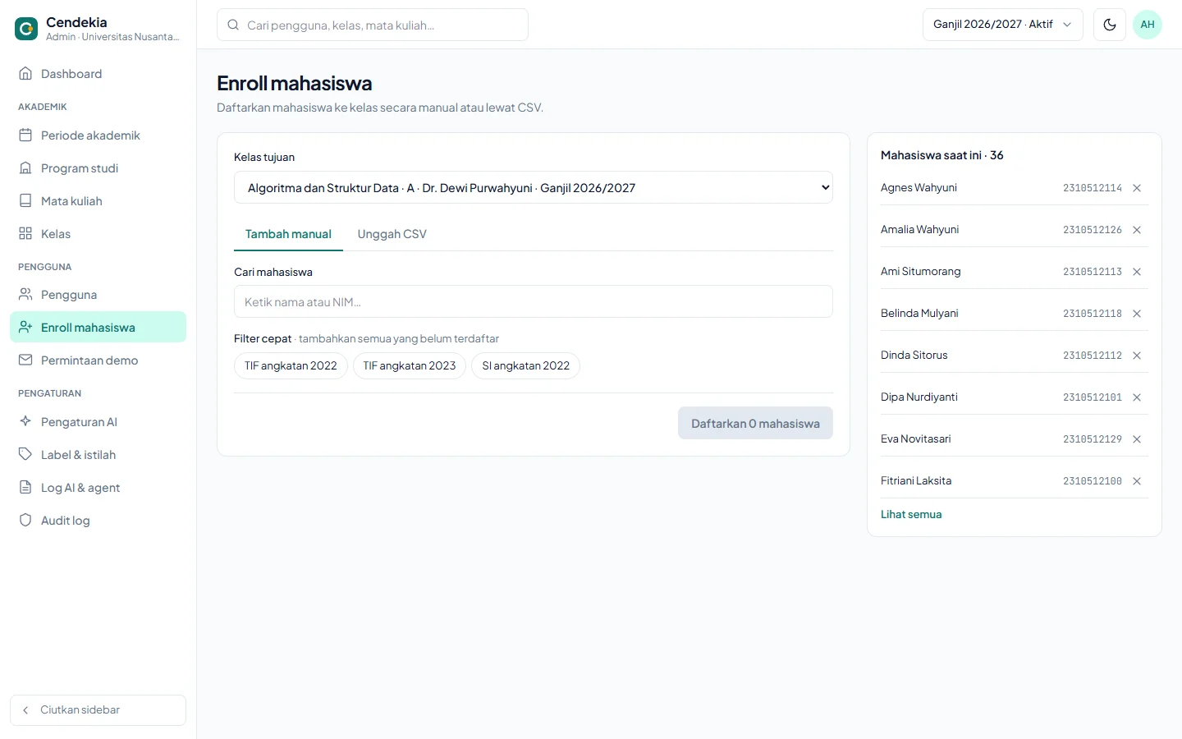View the Audit log
The image size is (1182, 739).
tap(98, 521)
